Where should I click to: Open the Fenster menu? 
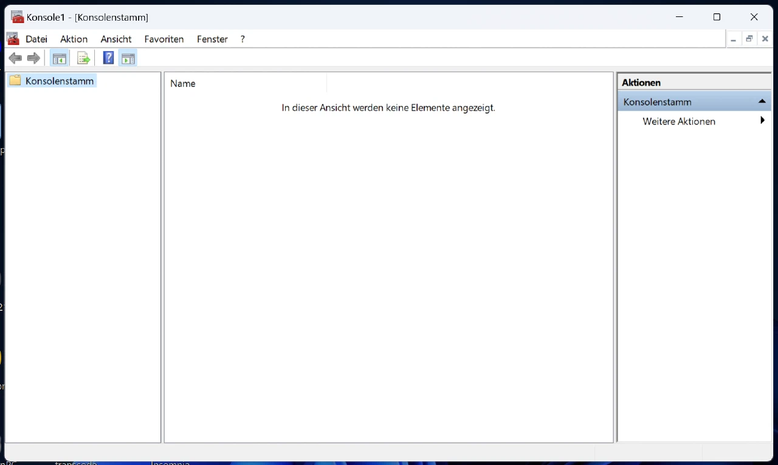click(x=212, y=39)
